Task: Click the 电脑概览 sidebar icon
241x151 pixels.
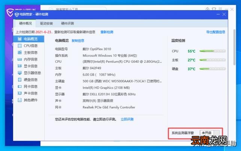Action: click(20, 39)
